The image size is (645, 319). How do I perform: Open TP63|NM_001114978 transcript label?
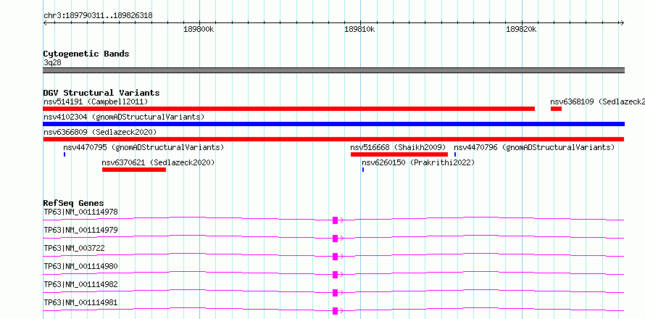click(x=80, y=212)
